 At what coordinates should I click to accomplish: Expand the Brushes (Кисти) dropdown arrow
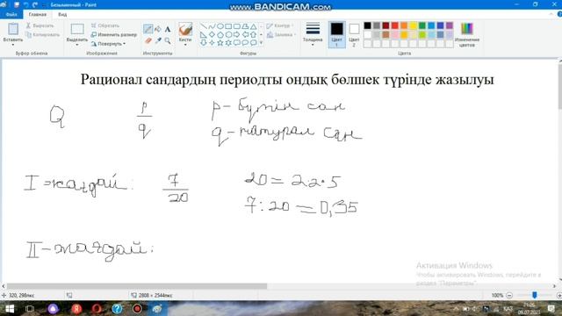[x=185, y=45]
